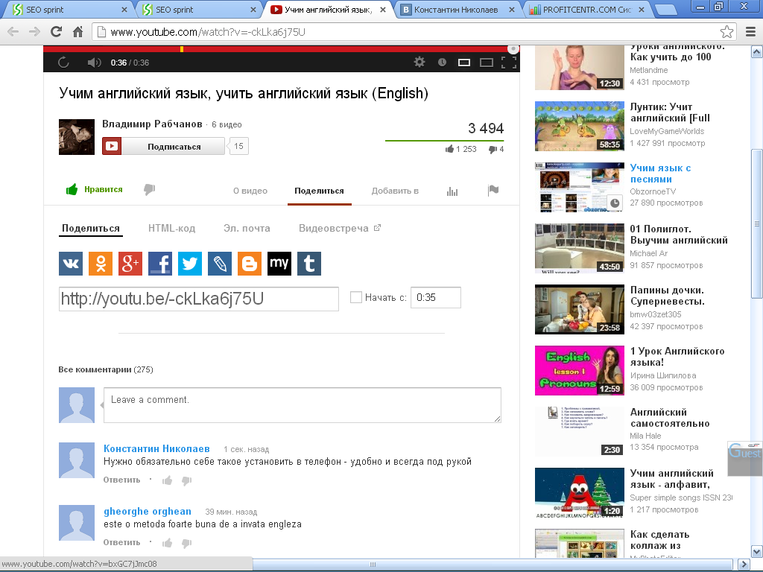
Task: Open the player settings gear
Action: pyautogui.click(x=420, y=62)
